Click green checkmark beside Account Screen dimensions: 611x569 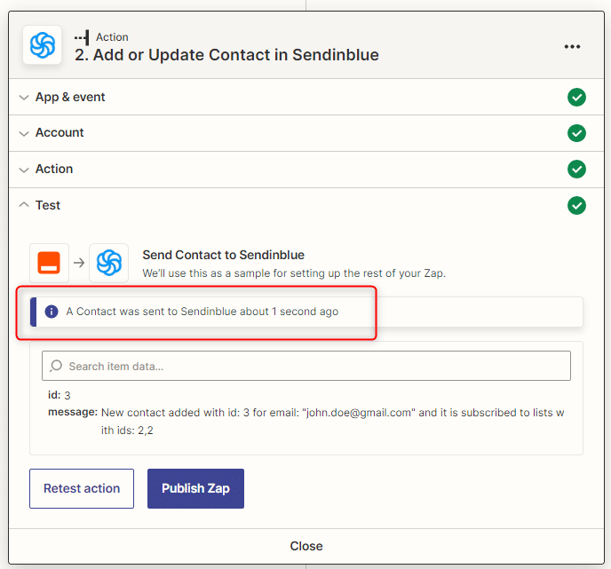pyautogui.click(x=576, y=133)
